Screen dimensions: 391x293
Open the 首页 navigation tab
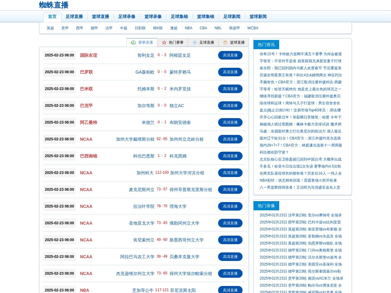pos(52,17)
